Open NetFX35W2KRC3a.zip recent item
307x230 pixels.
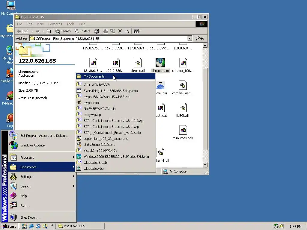[x=115, y=109]
